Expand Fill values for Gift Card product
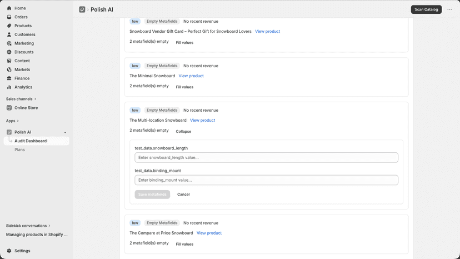Screen dimensions: 460x259 tap(184, 43)
